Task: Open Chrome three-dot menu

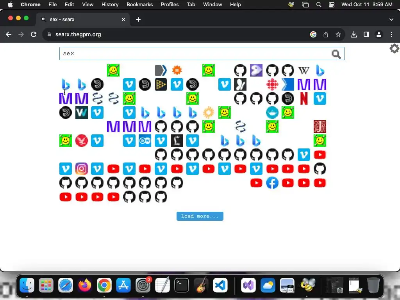Action: coord(391,34)
